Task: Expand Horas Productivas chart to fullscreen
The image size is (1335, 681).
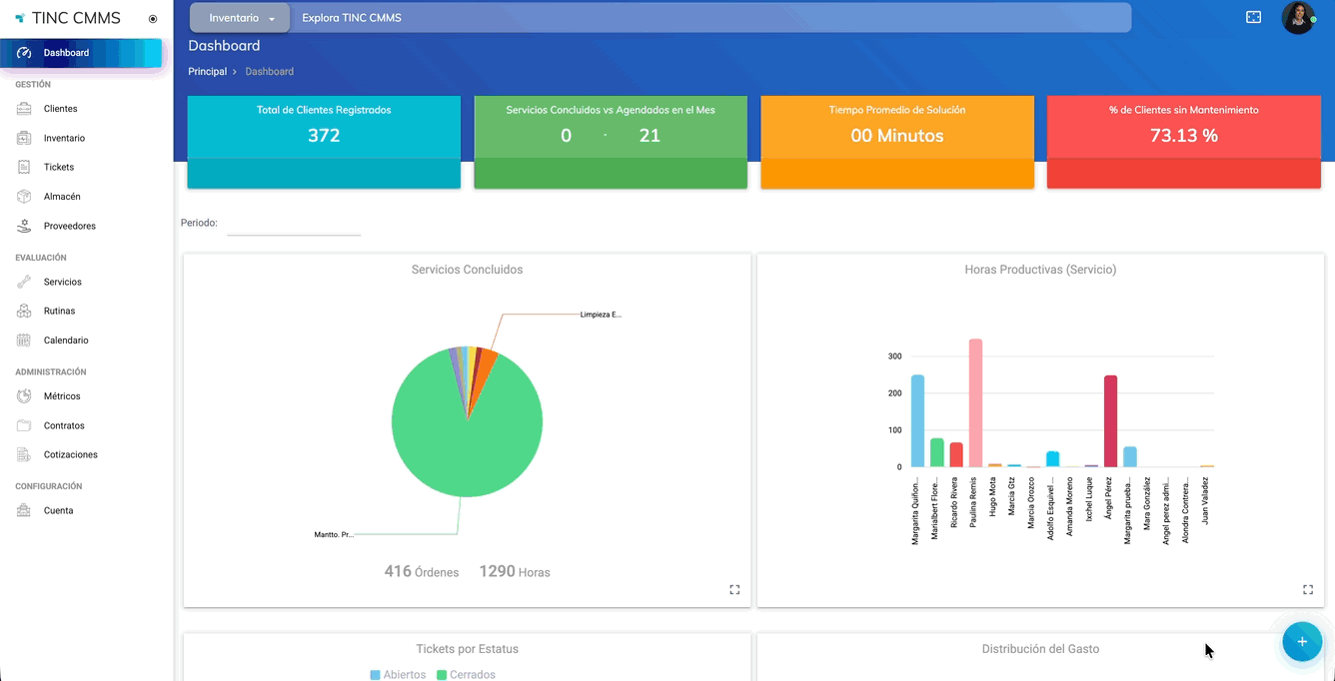Action: pos(1307,590)
